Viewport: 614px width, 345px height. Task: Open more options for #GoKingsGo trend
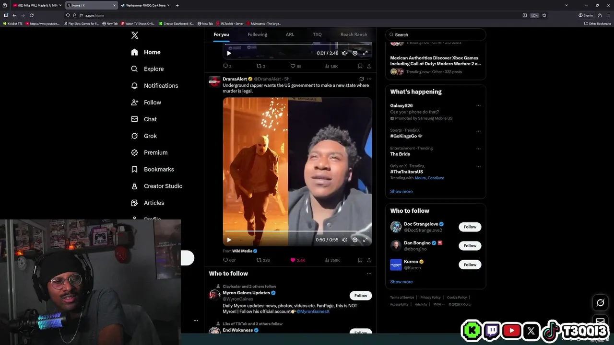pos(478,131)
